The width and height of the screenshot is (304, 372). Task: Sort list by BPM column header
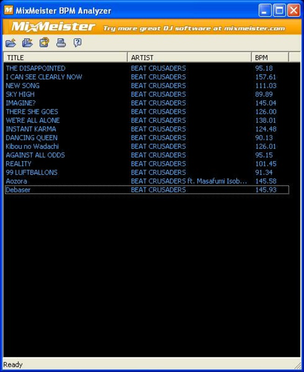[270, 57]
